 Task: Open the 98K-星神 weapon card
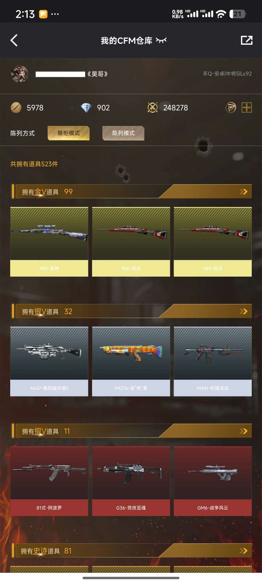[49, 242]
